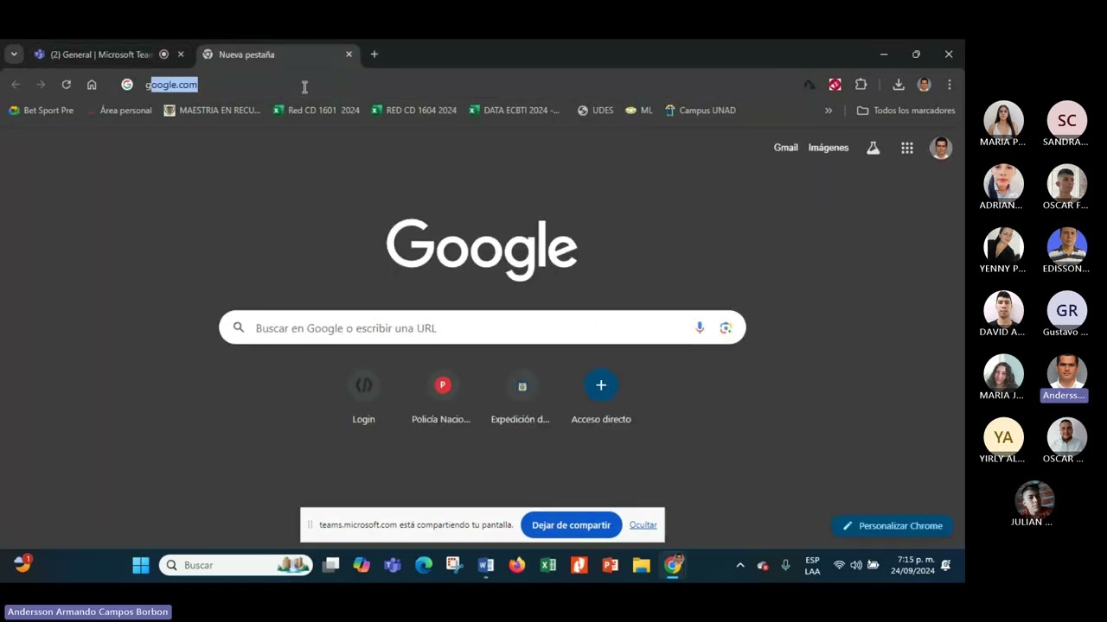1107x622 pixels.
Task: Close the Microsoft Teams tab
Action: 181,54
